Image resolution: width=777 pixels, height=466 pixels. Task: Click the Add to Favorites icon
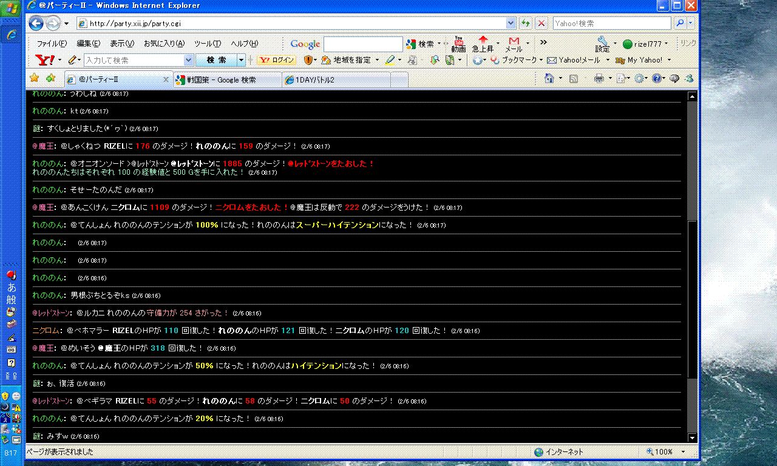tap(50, 78)
